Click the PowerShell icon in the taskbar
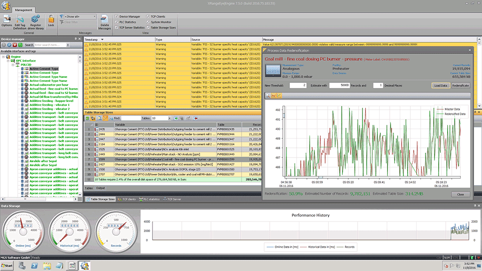 [x=34, y=266]
